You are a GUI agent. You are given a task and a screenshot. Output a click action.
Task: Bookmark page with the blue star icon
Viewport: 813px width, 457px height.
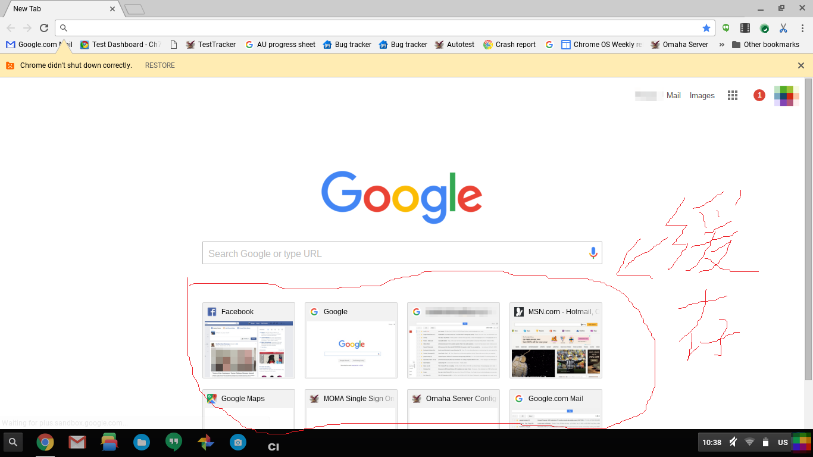[706, 28]
